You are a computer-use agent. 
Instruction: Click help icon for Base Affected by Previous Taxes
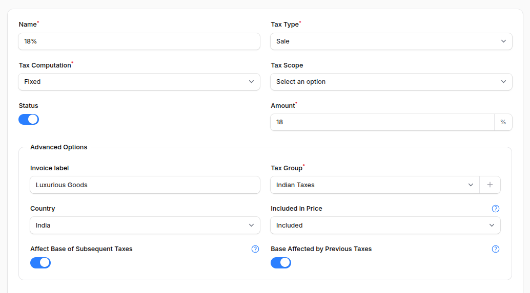pos(496,249)
